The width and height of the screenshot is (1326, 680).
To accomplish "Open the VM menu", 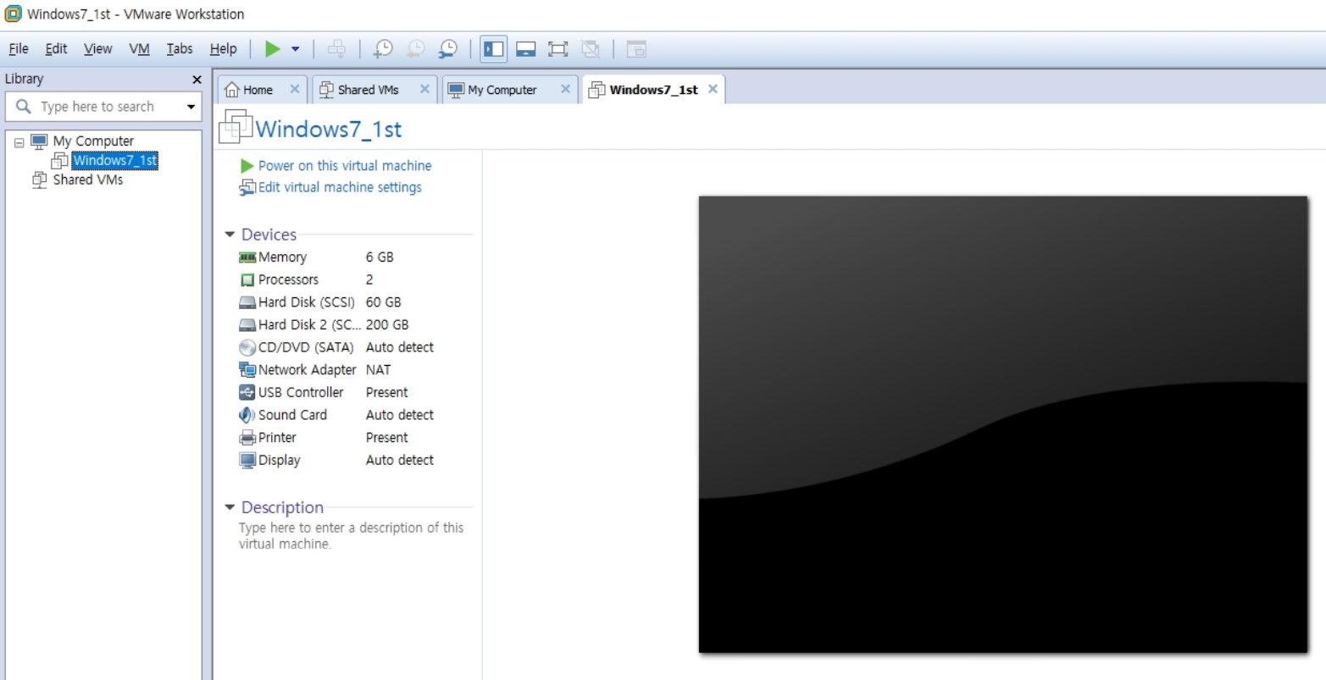I will coord(139,49).
